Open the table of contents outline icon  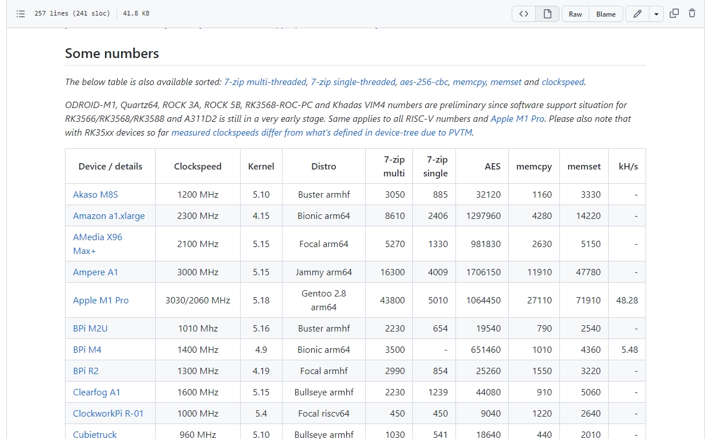(21, 14)
